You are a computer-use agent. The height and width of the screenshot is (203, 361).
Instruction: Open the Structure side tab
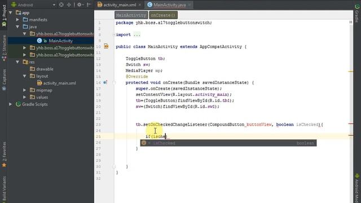(x=4, y=48)
